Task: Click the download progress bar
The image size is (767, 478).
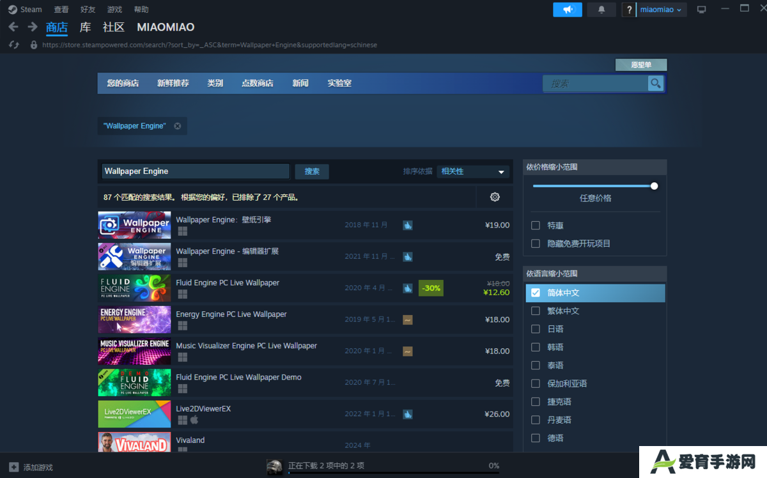Action: [x=394, y=474]
